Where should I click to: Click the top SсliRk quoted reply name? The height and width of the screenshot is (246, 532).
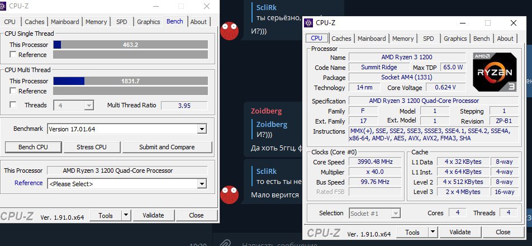coord(267,7)
